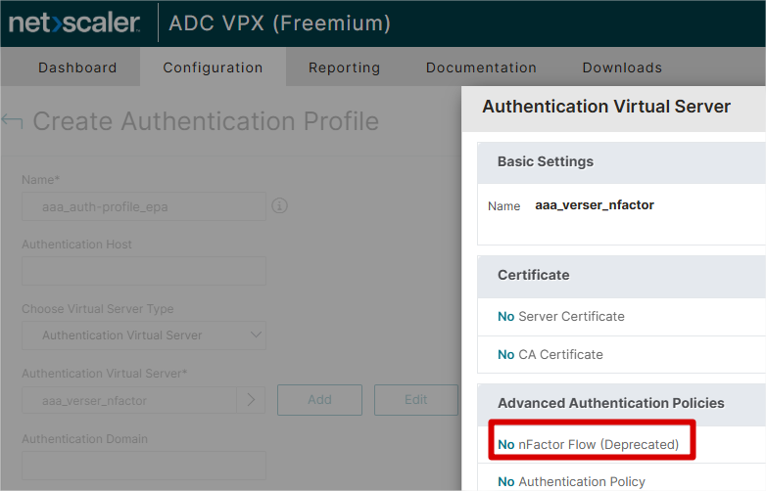Open the Dashboard tab
Image resolution: width=766 pixels, height=491 pixels.
[x=77, y=67]
